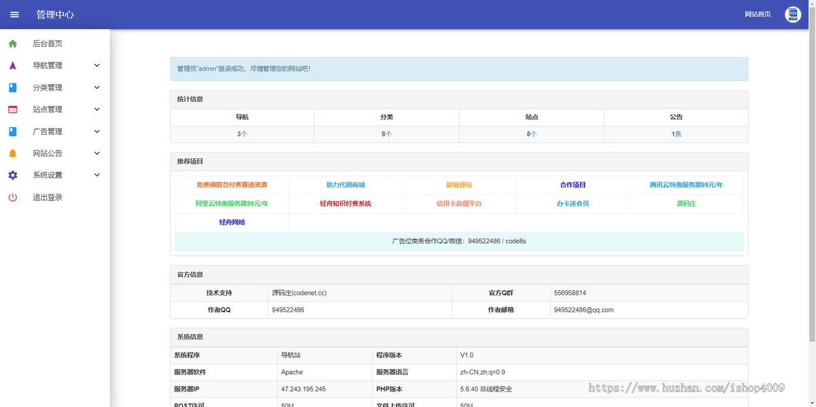The height and width of the screenshot is (407, 816).
Task: Click the 广告位商务合作 contact text
Action: [x=459, y=241]
